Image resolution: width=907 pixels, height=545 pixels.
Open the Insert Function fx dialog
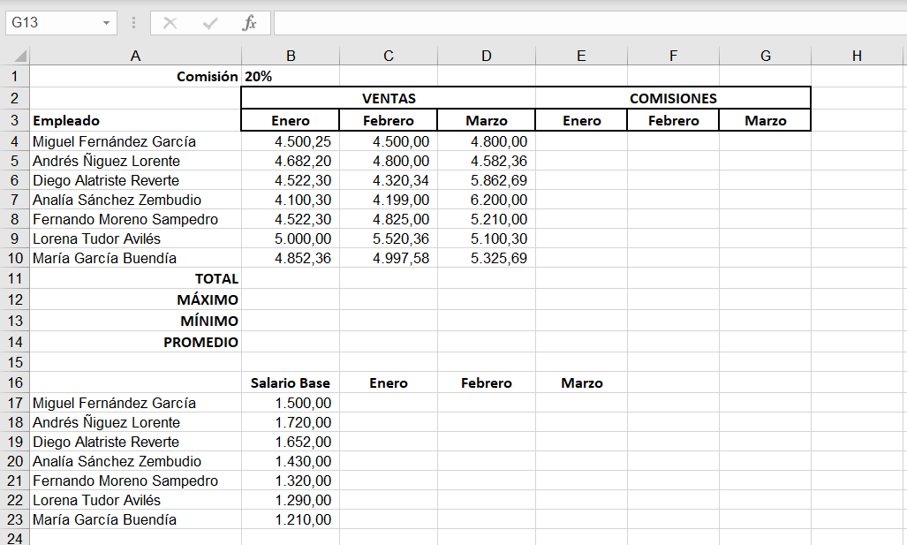click(249, 23)
